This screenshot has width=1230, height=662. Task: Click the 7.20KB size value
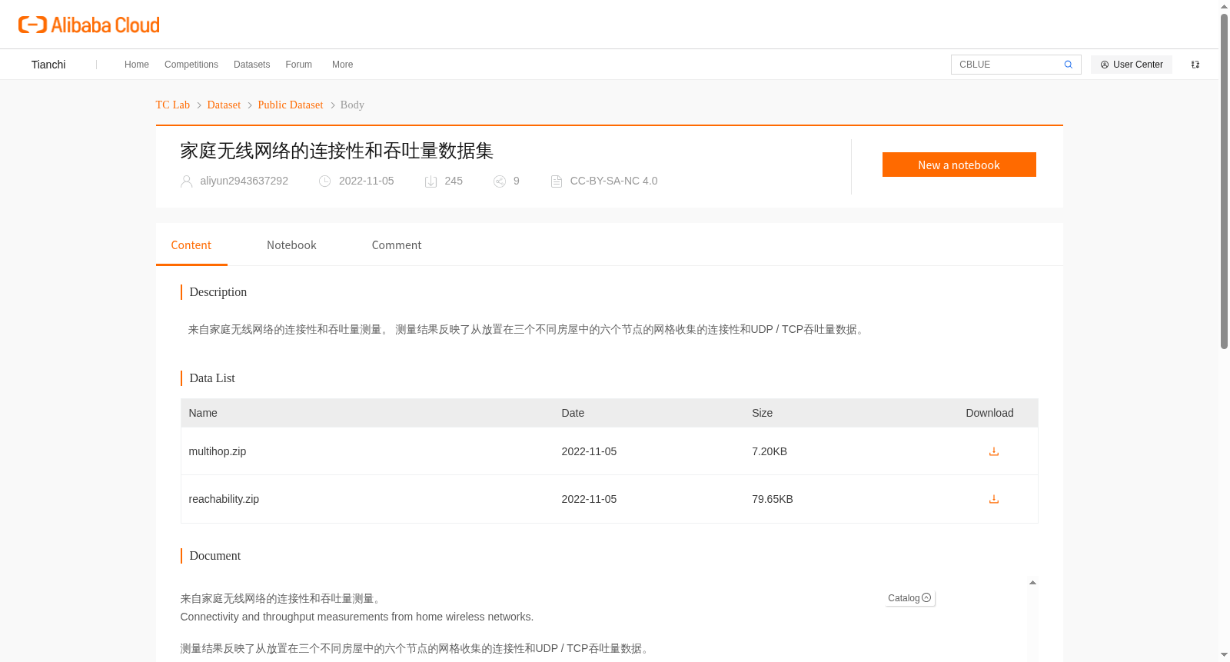pyautogui.click(x=770, y=451)
